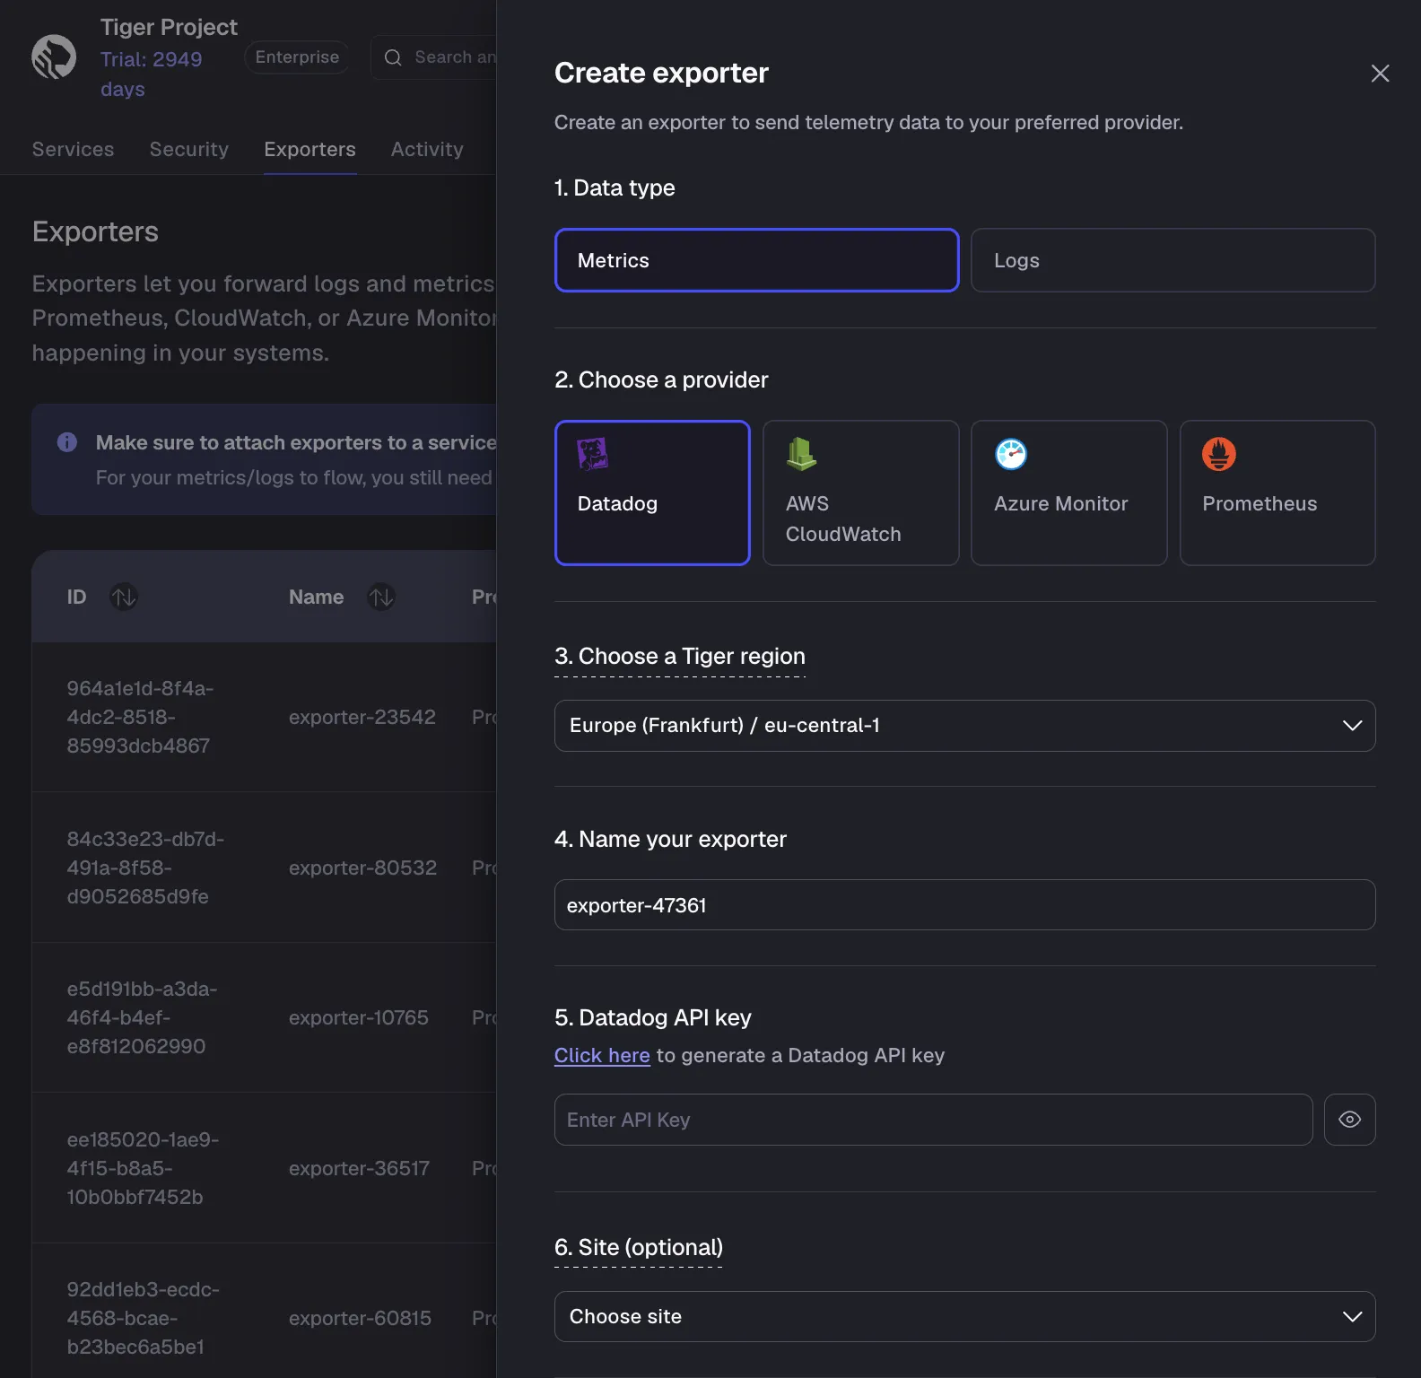Image resolution: width=1421 pixels, height=1378 pixels.
Task: Click the region dropdown chevron arrow
Action: pos(1352,725)
